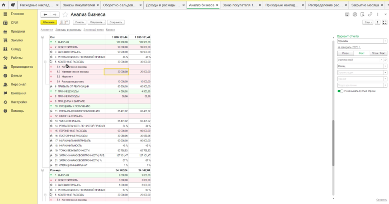Collapse the Опт group

[42, 37]
